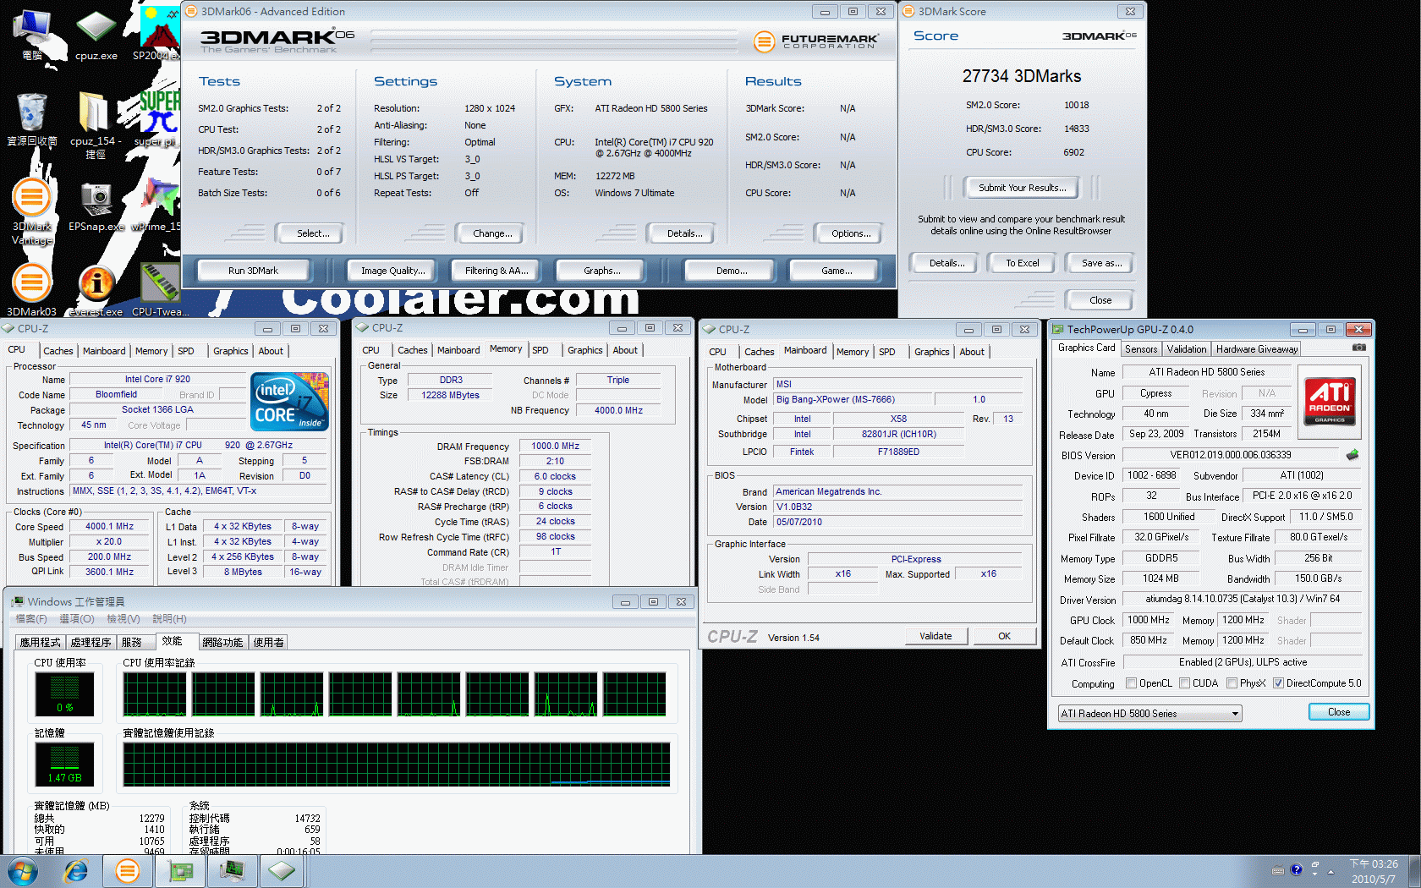Screen dimensions: 1421x888
Task: Open the super pi desktop icon
Action: (157, 118)
